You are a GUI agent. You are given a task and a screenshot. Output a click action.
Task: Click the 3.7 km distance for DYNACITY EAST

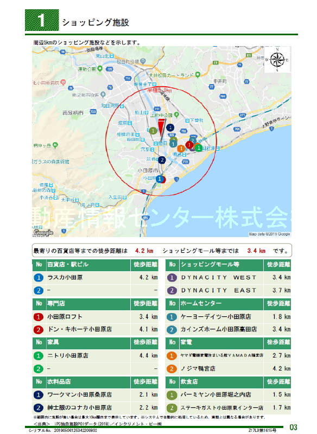(x=281, y=291)
